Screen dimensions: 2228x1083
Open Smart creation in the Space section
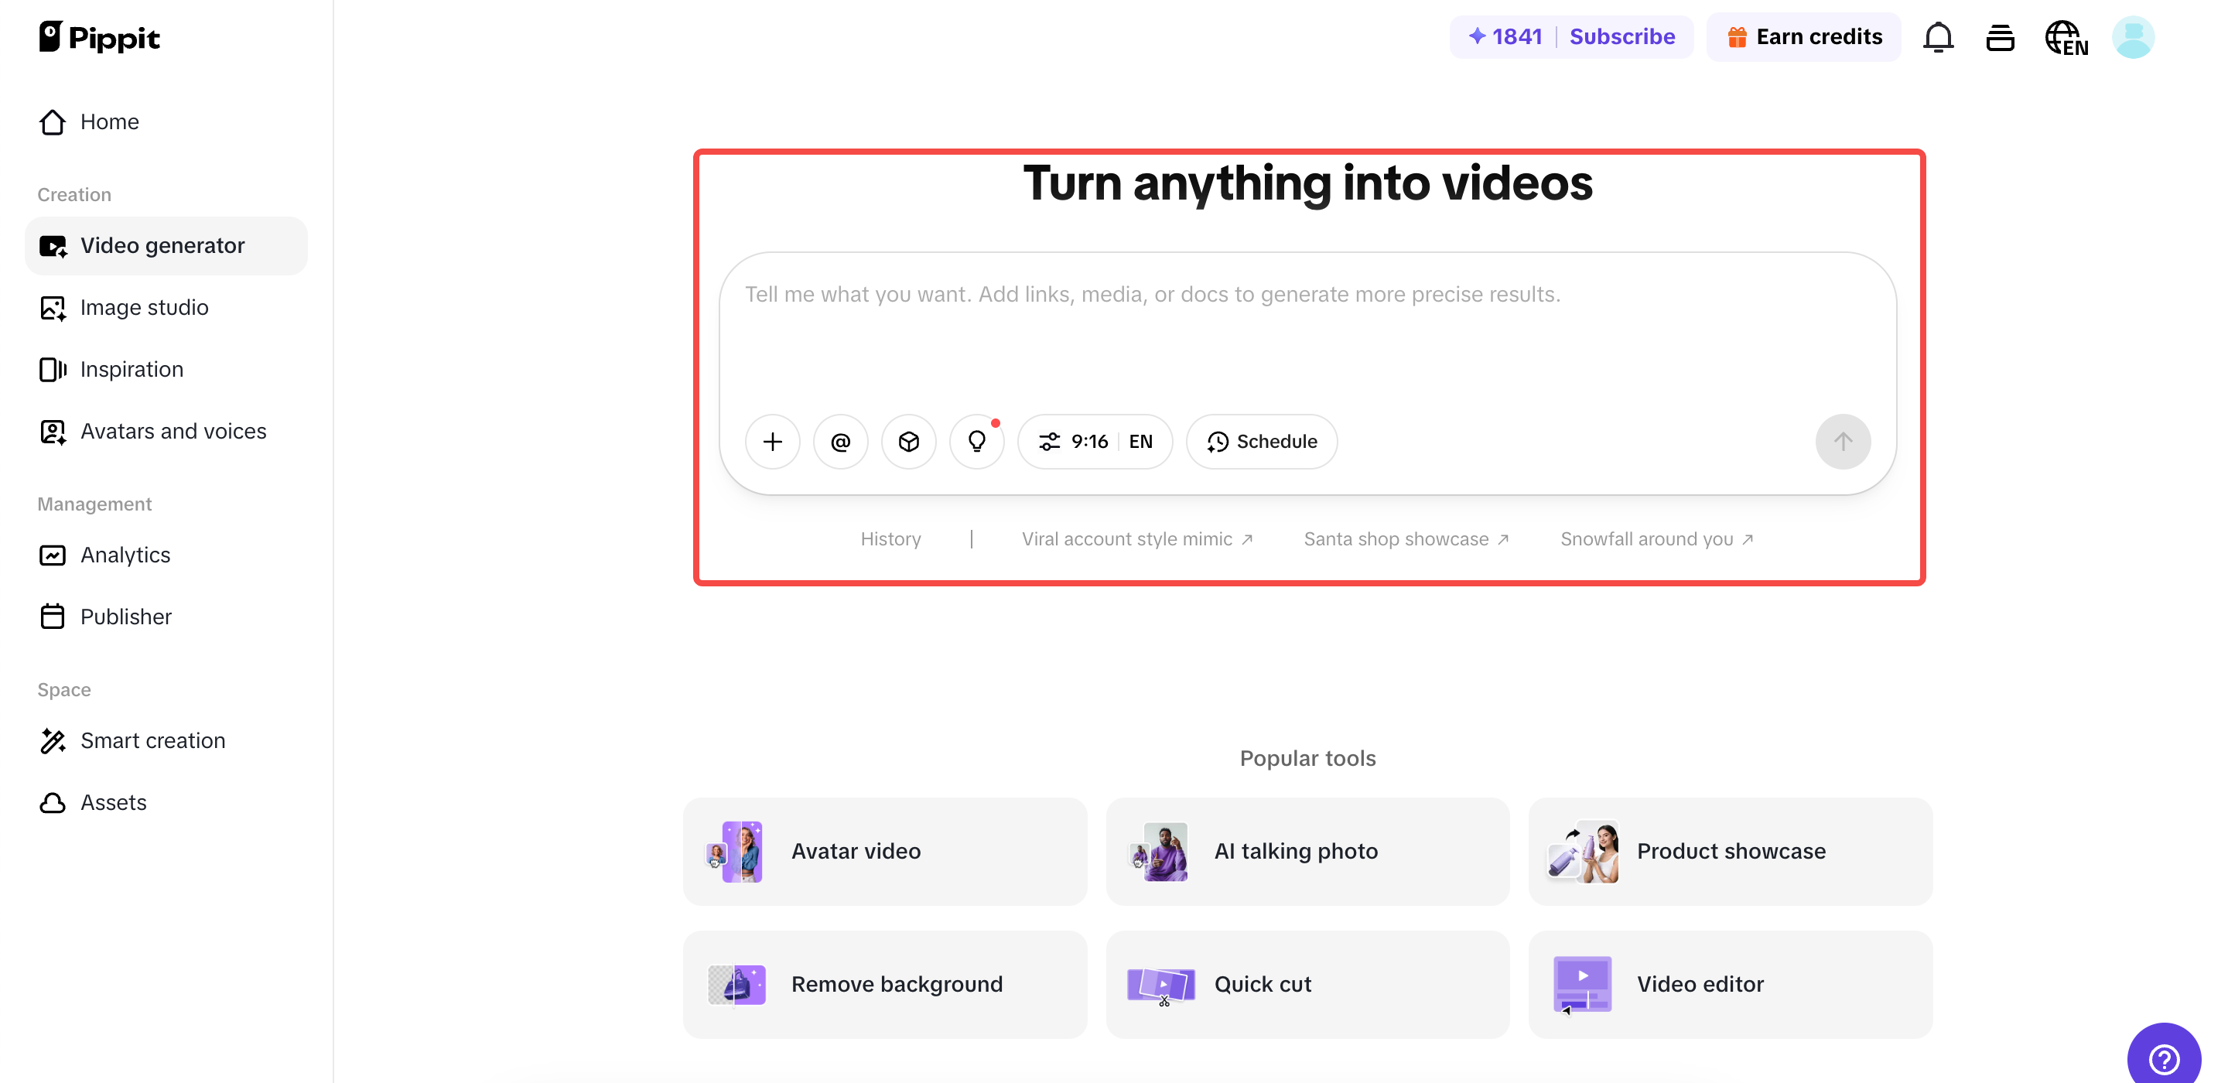pos(152,740)
